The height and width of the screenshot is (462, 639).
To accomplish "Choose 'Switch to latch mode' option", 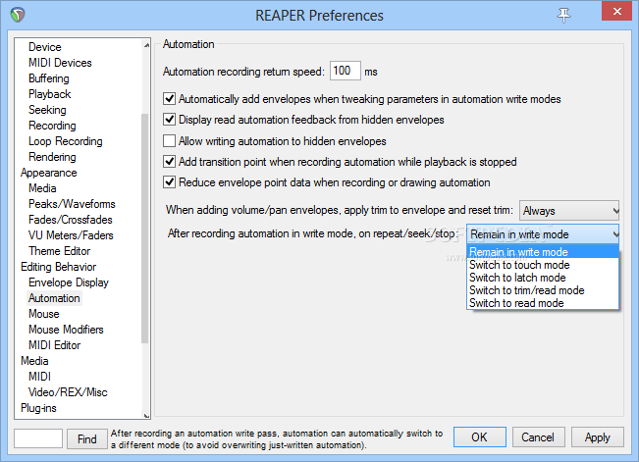I will click(543, 278).
